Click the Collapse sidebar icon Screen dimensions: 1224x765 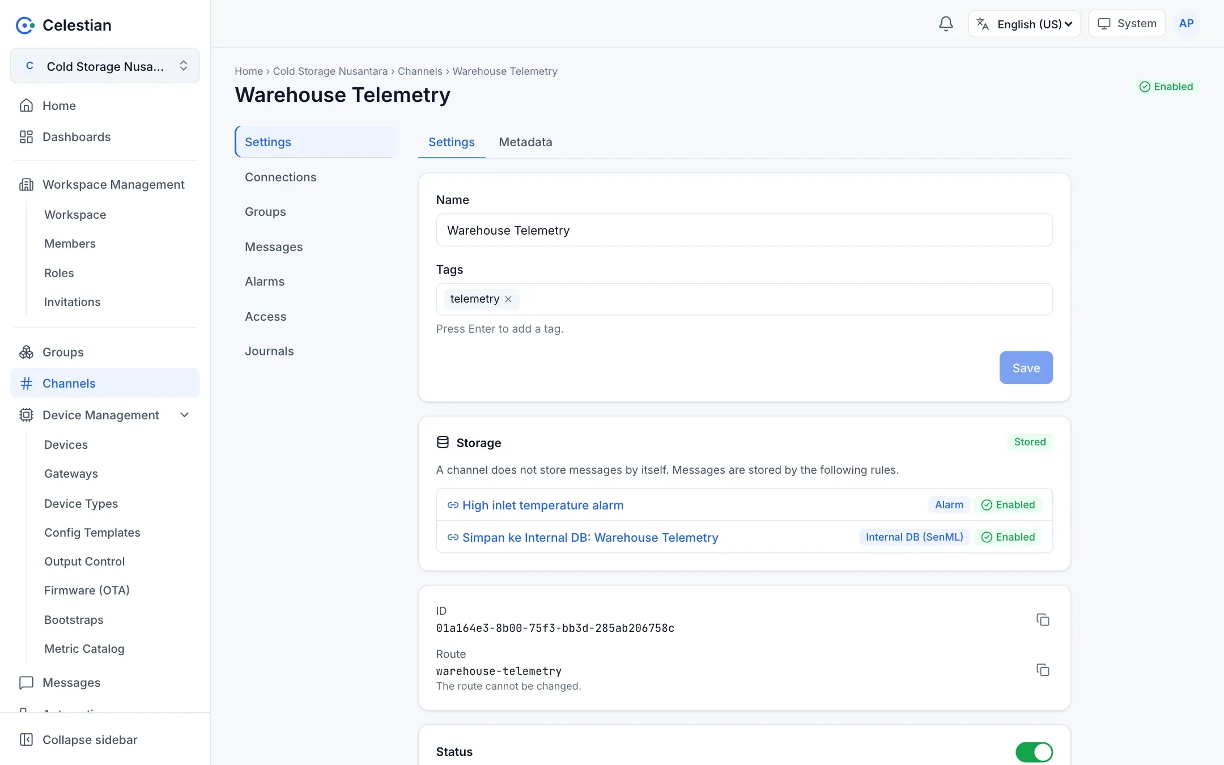[26, 739]
